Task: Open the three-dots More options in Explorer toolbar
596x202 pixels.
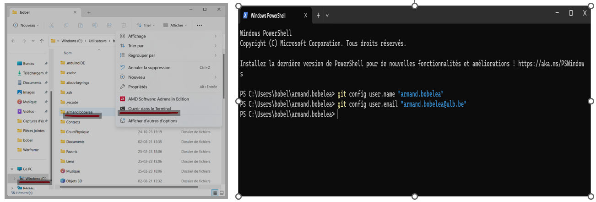Action: pyautogui.click(x=199, y=25)
